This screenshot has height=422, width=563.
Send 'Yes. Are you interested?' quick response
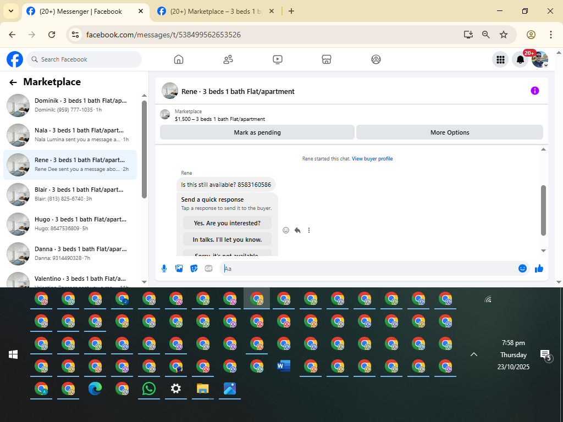pos(227,223)
